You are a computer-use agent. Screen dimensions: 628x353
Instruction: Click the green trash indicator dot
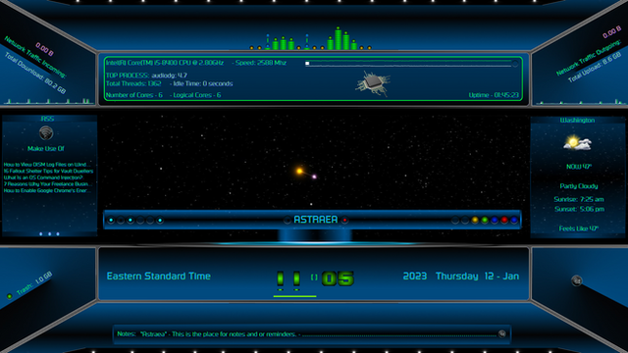point(10,296)
